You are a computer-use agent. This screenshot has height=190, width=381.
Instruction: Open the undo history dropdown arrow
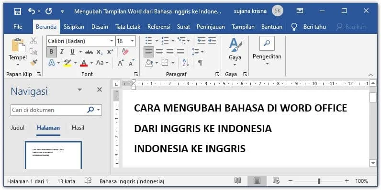(39, 11)
